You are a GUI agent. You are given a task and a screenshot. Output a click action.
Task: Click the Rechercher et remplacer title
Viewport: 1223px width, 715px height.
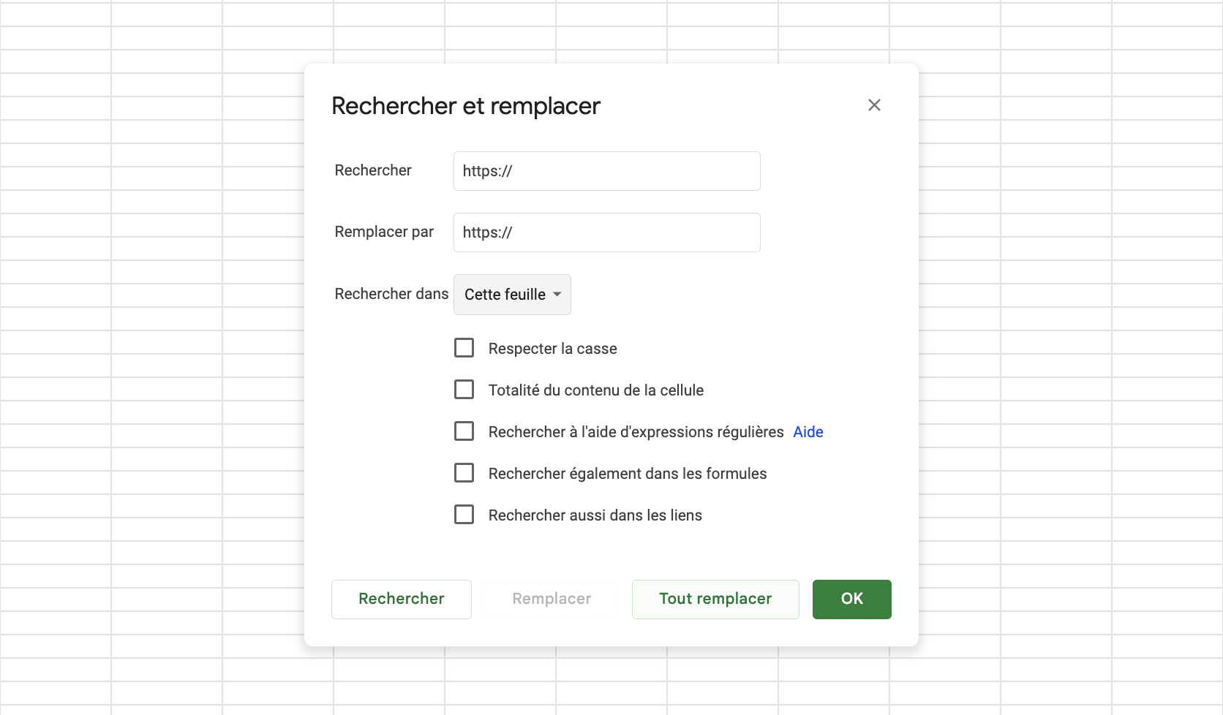(465, 106)
